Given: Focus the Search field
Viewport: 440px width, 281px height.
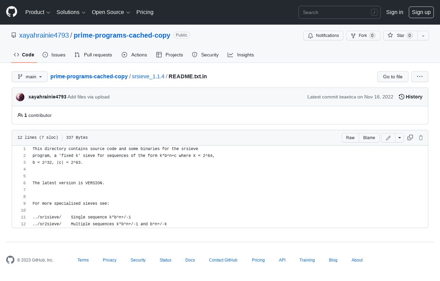Looking at the screenshot, I should pyautogui.click(x=340, y=12).
